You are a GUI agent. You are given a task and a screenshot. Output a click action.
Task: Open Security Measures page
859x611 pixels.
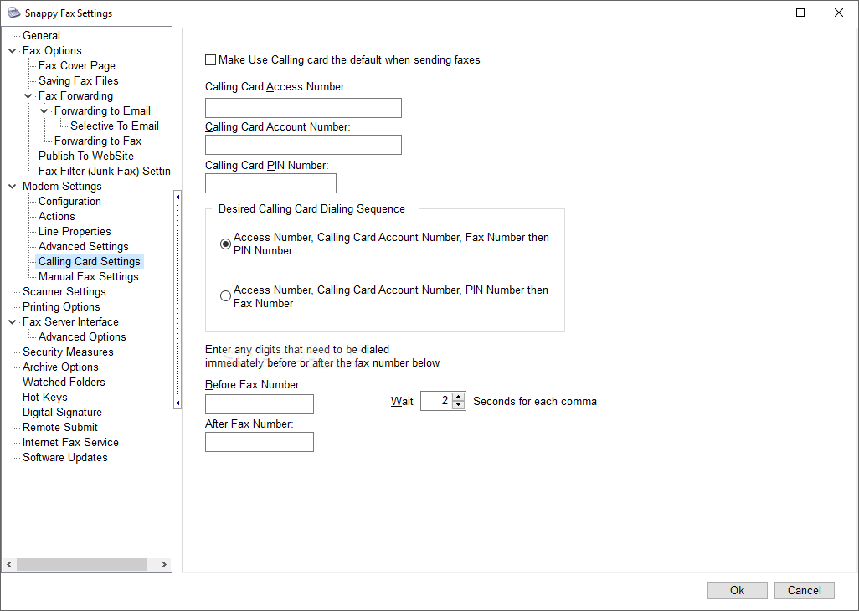[68, 352]
